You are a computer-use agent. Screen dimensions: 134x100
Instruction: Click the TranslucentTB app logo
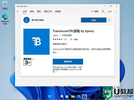coord(36,42)
